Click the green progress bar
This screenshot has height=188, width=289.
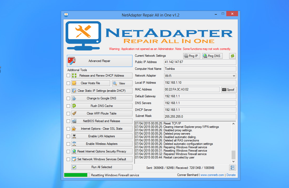[x=76, y=175]
